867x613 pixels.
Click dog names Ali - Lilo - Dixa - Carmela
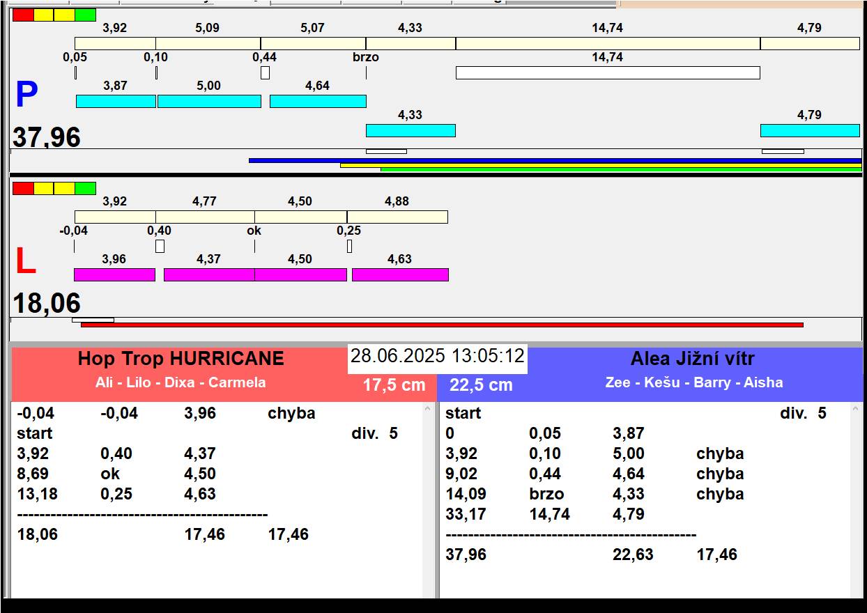[181, 382]
